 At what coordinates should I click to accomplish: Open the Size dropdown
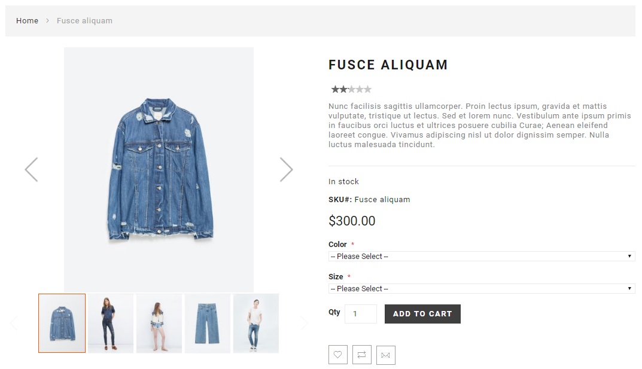click(481, 289)
